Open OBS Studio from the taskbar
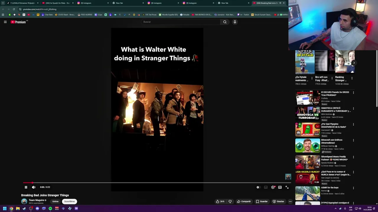The image size is (378, 212). coord(31,208)
